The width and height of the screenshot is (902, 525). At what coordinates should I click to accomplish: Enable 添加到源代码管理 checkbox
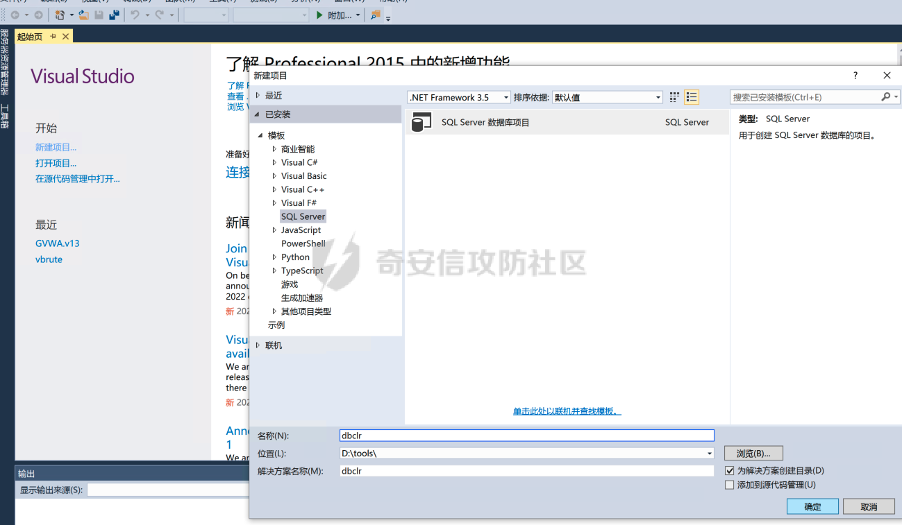tap(729, 485)
